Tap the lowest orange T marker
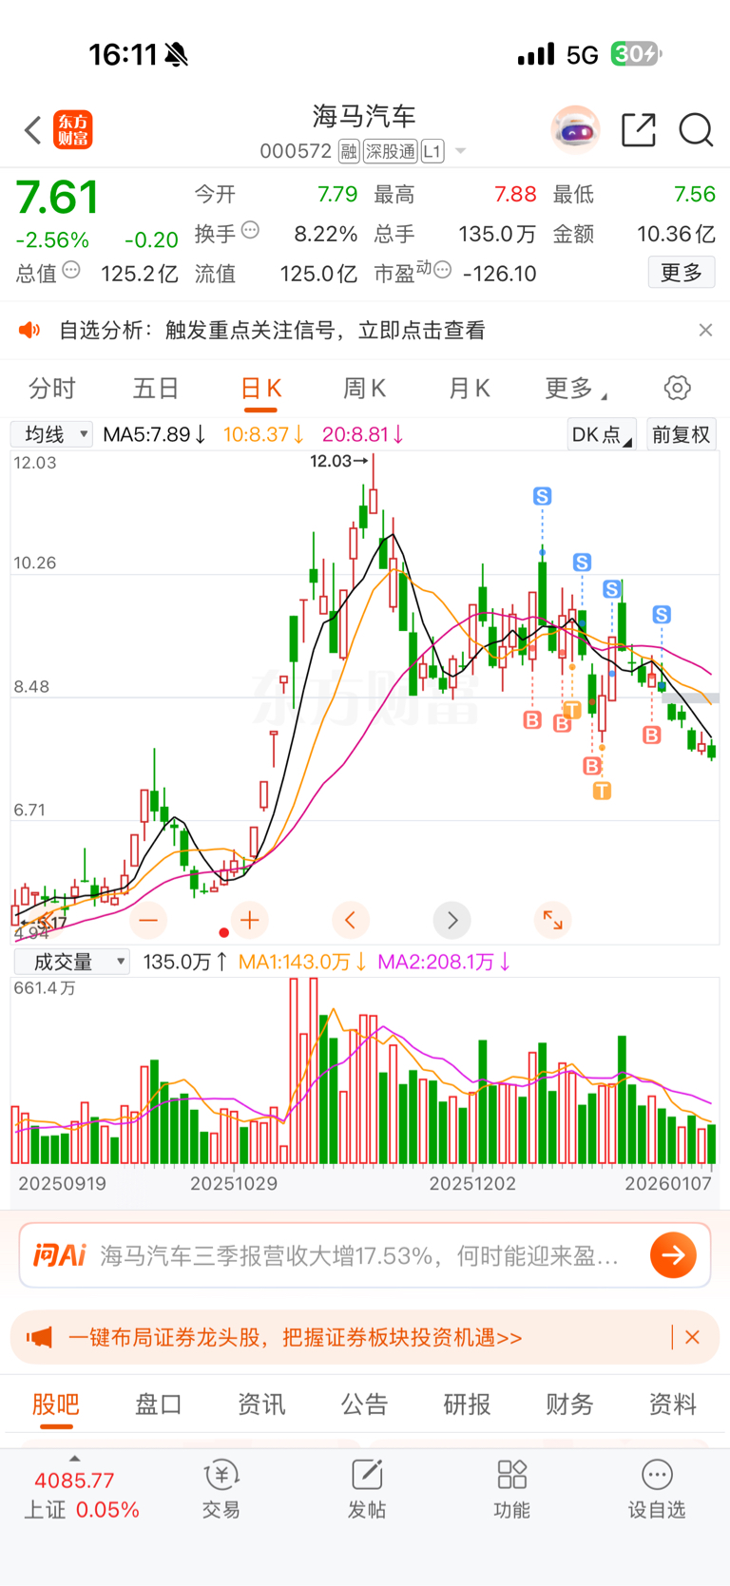The width and height of the screenshot is (730, 1586). pos(602,791)
